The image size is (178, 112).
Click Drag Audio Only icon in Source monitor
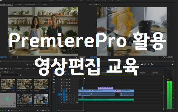[43, 57]
